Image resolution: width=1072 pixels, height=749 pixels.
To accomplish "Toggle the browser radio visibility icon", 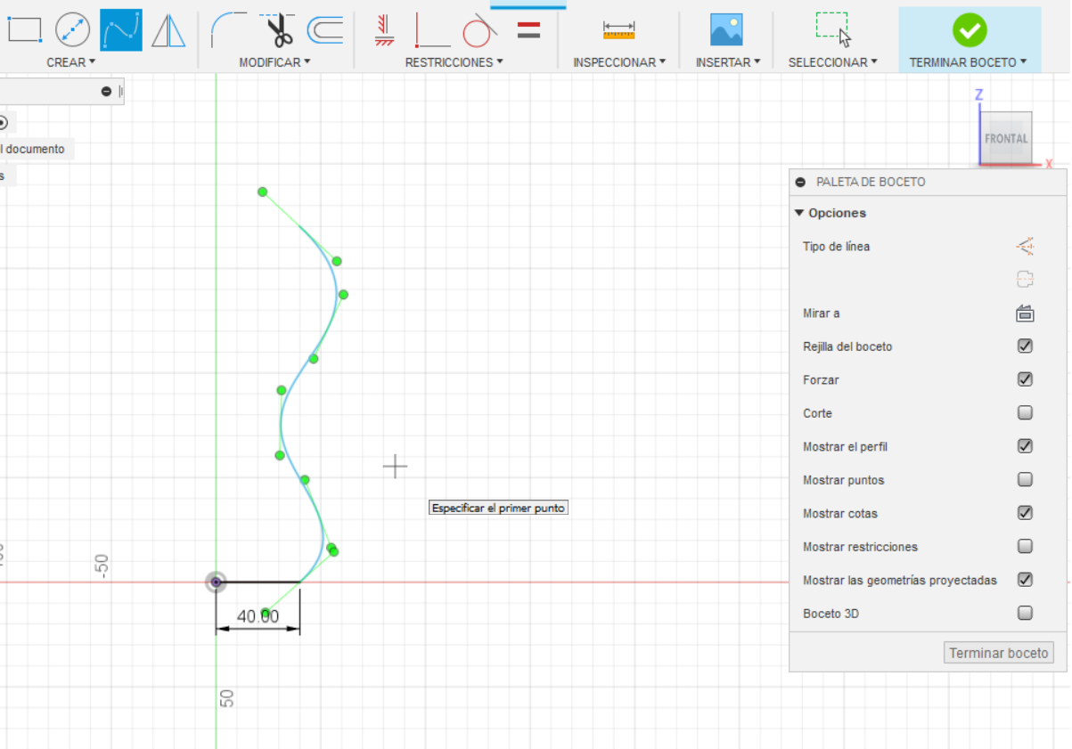I will pos(3,123).
